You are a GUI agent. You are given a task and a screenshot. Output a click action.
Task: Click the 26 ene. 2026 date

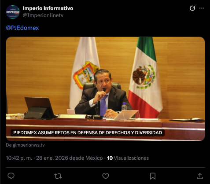pos(52,158)
